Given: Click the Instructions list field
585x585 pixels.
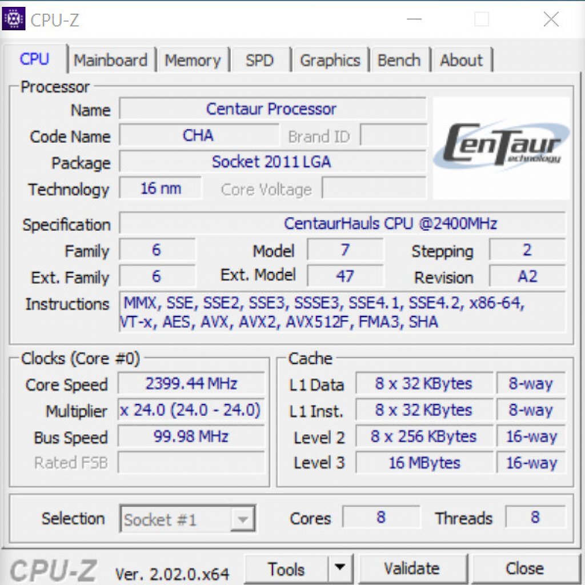Looking at the screenshot, I should (342, 312).
